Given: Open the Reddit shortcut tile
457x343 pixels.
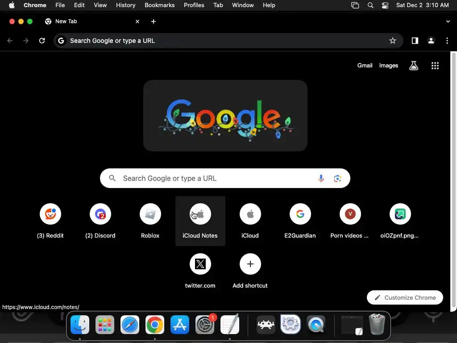Looking at the screenshot, I should pos(50,221).
